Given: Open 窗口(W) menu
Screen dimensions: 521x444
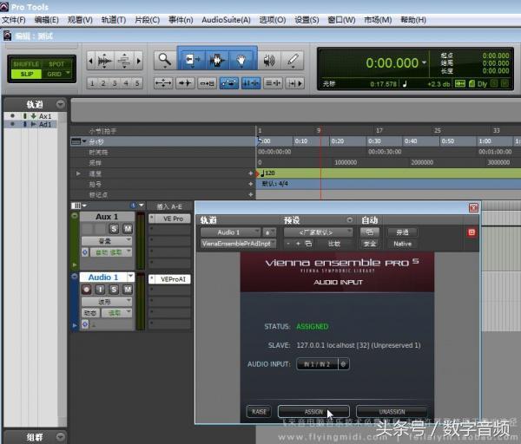Looking at the screenshot, I should coord(341,20).
